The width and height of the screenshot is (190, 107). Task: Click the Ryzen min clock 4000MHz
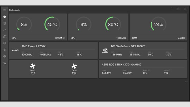(x=27, y=55)
